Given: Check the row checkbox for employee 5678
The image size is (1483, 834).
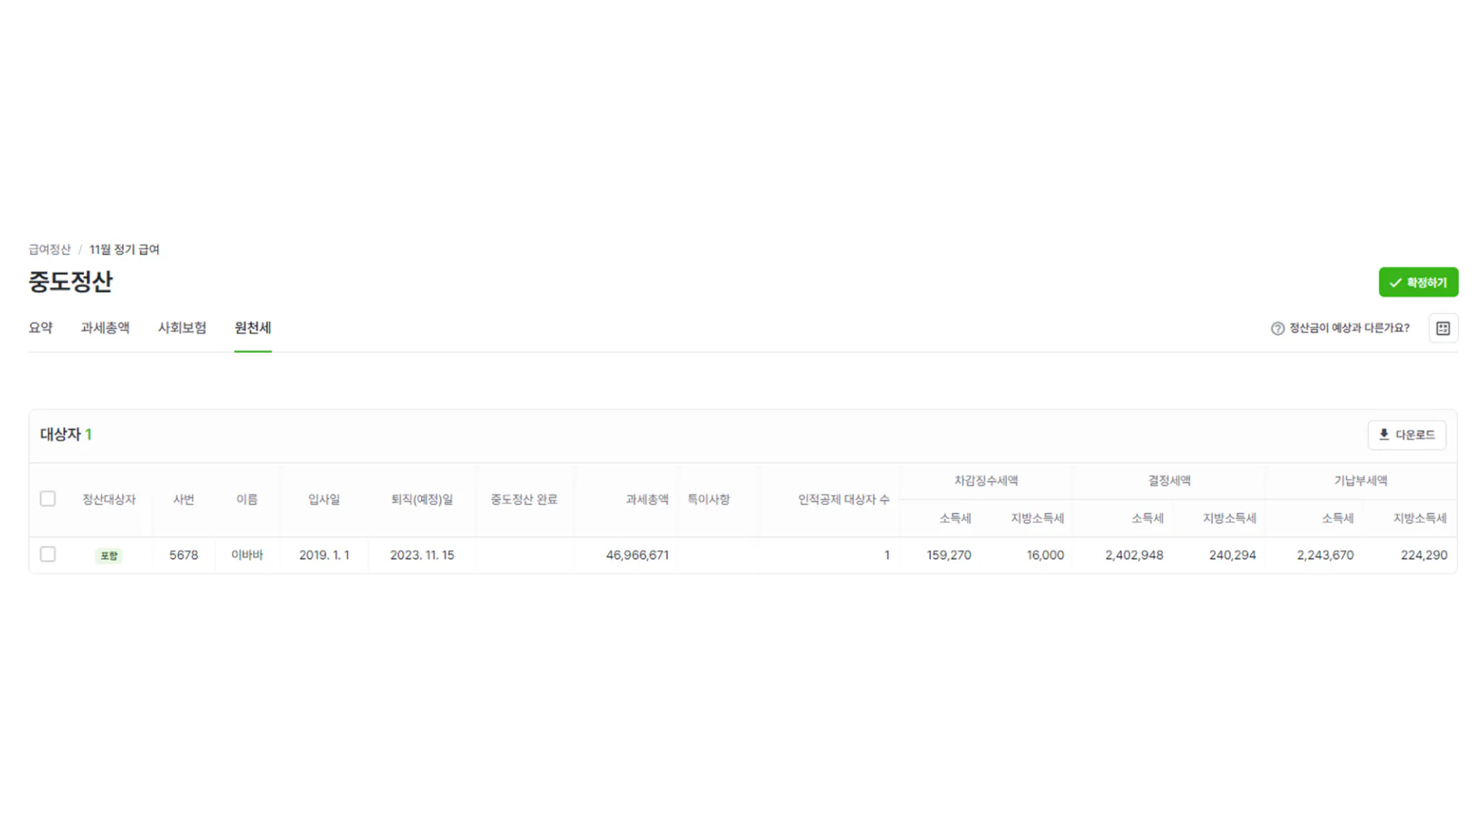Looking at the screenshot, I should 47,555.
